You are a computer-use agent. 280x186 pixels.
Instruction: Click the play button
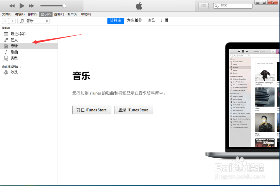pos(22,6)
